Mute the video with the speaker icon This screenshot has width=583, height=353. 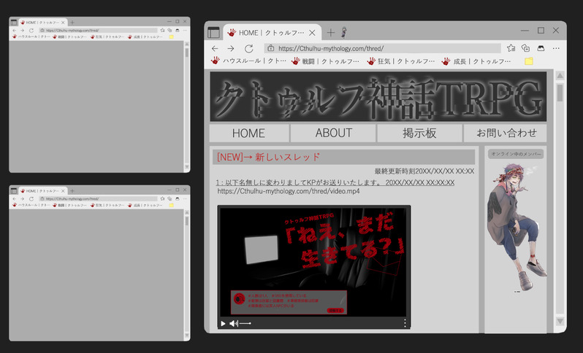click(x=233, y=323)
